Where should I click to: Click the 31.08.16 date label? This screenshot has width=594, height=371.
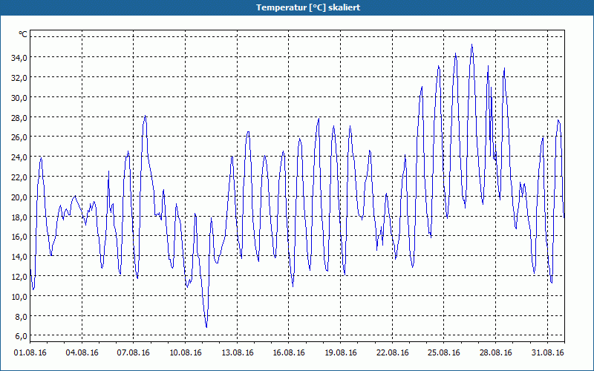(548, 352)
